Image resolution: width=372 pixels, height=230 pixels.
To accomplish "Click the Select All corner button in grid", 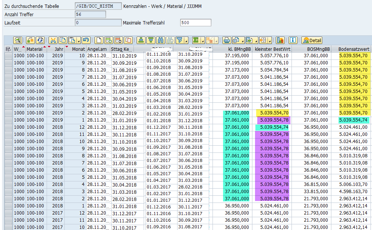I will coord(8,49).
